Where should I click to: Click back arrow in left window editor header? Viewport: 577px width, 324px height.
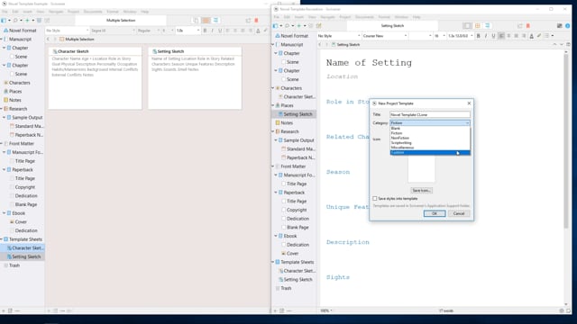point(48,39)
